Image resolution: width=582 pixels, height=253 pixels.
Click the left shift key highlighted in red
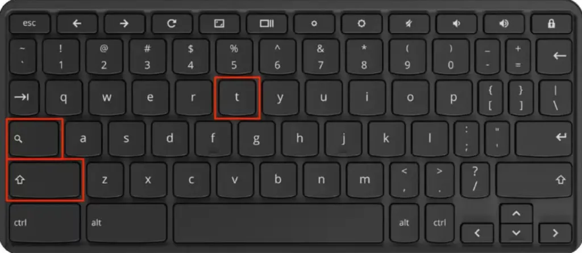45,180
